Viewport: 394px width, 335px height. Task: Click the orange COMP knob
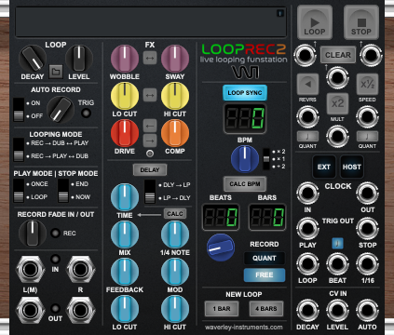(175, 133)
